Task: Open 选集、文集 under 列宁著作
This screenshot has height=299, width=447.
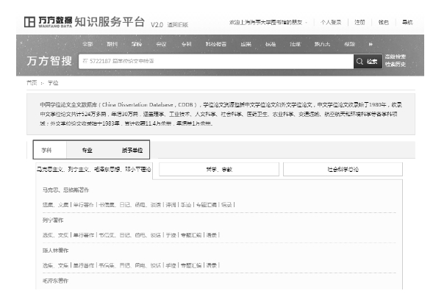Action: coord(56,235)
